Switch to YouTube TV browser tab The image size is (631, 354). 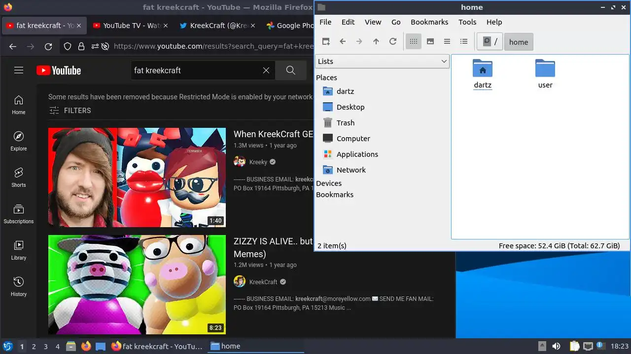pyautogui.click(x=130, y=26)
